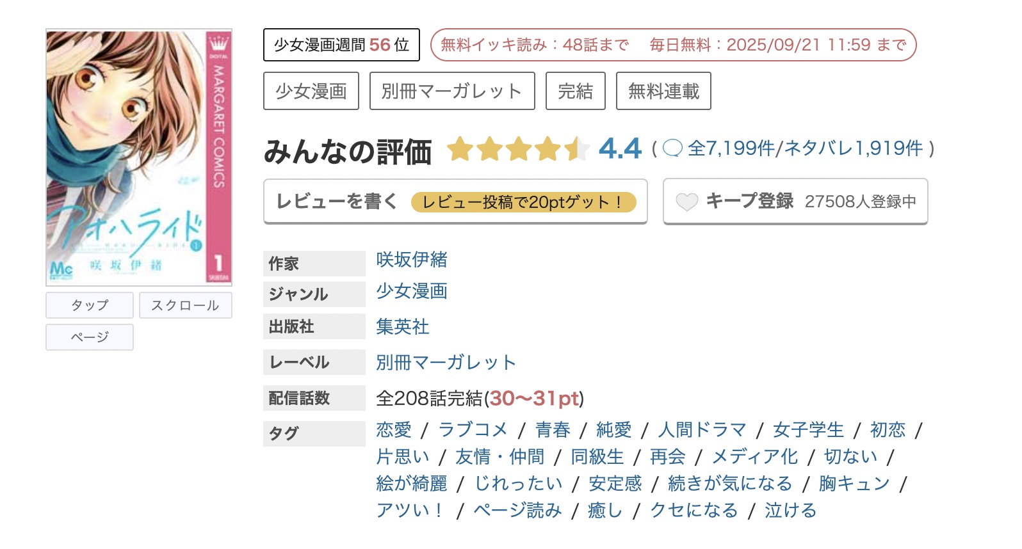Image resolution: width=1022 pixels, height=549 pixels.
Task: Click the 無料イッキ読み：48話まで banner
Action: [531, 45]
